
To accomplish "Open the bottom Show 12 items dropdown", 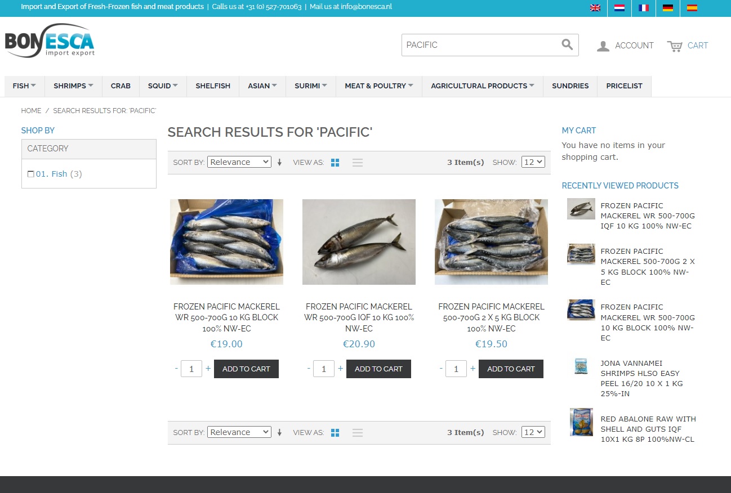I will point(533,432).
